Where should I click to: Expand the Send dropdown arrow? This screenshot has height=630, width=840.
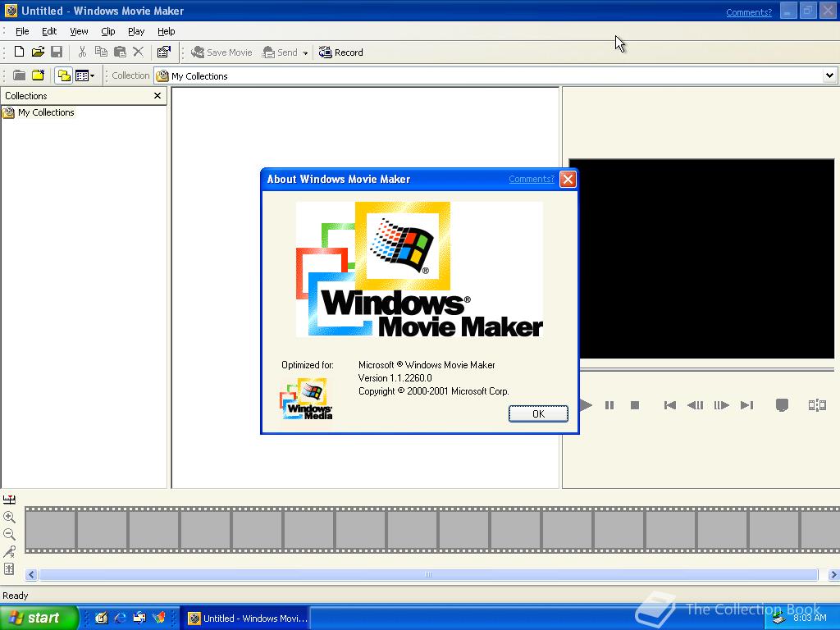coord(305,53)
